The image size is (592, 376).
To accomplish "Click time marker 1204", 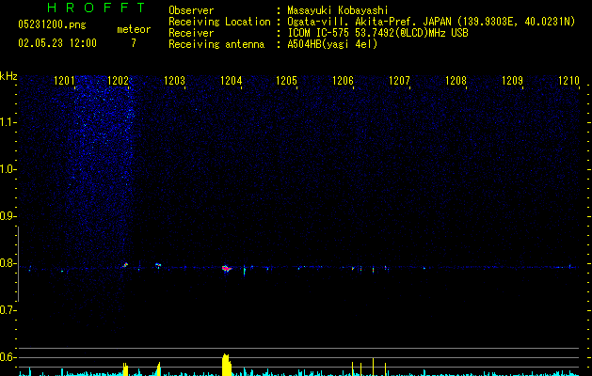I will pos(232,81).
